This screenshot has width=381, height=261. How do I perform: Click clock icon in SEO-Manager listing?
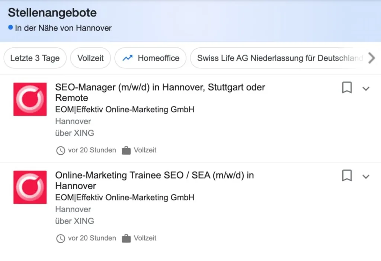(x=61, y=151)
